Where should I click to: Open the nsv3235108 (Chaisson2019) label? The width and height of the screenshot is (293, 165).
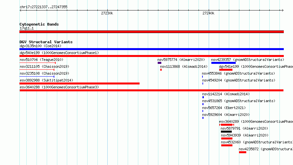(44, 73)
